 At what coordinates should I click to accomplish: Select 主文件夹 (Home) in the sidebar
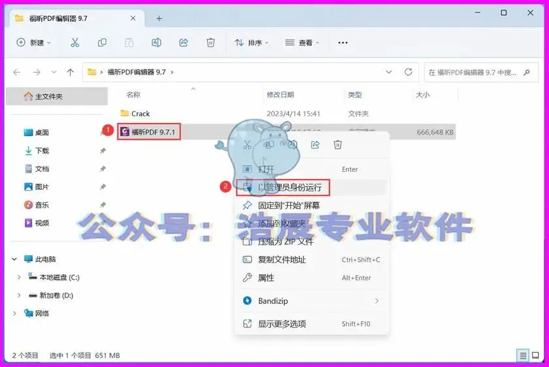[57, 96]
